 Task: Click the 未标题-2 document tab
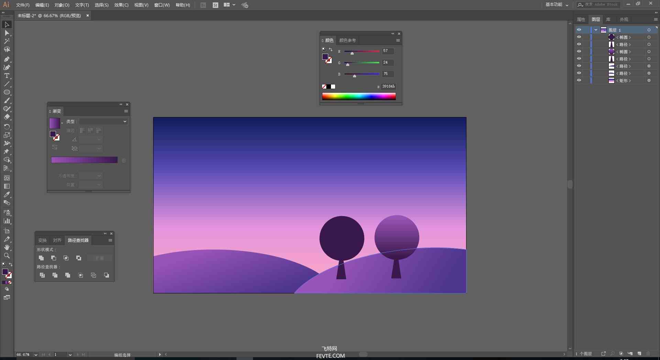[49, 16]
